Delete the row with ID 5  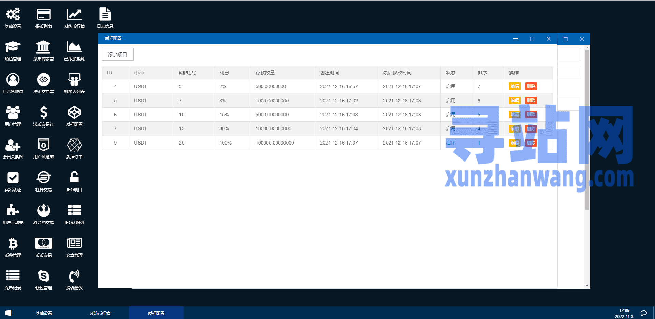coord(531,101)
